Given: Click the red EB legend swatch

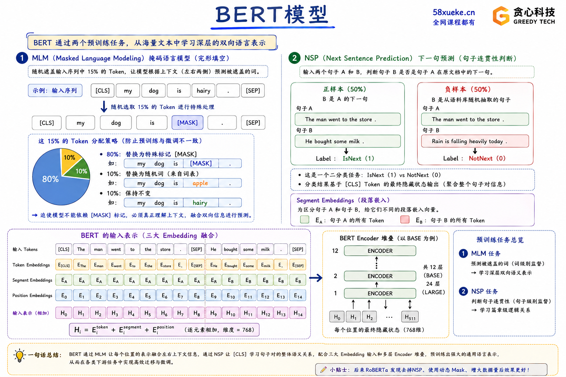Looking at the screenshot, I should tap(405, 220).
